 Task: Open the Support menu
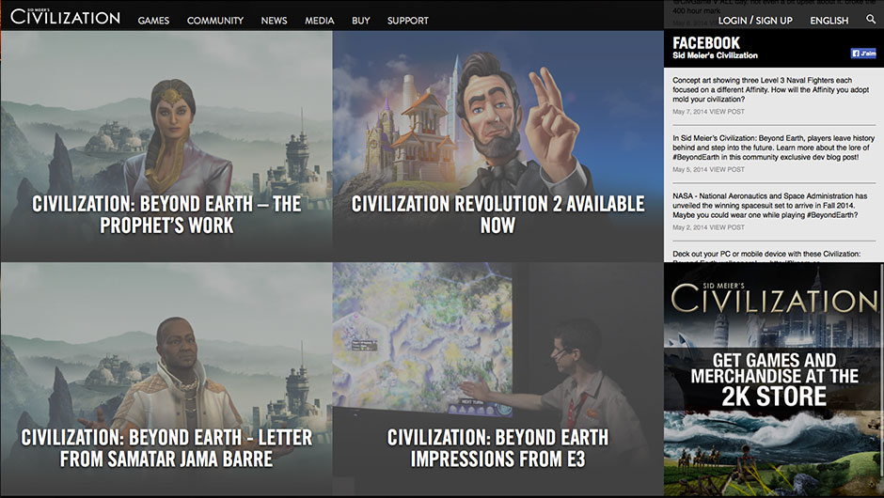[x=407, y=21]
